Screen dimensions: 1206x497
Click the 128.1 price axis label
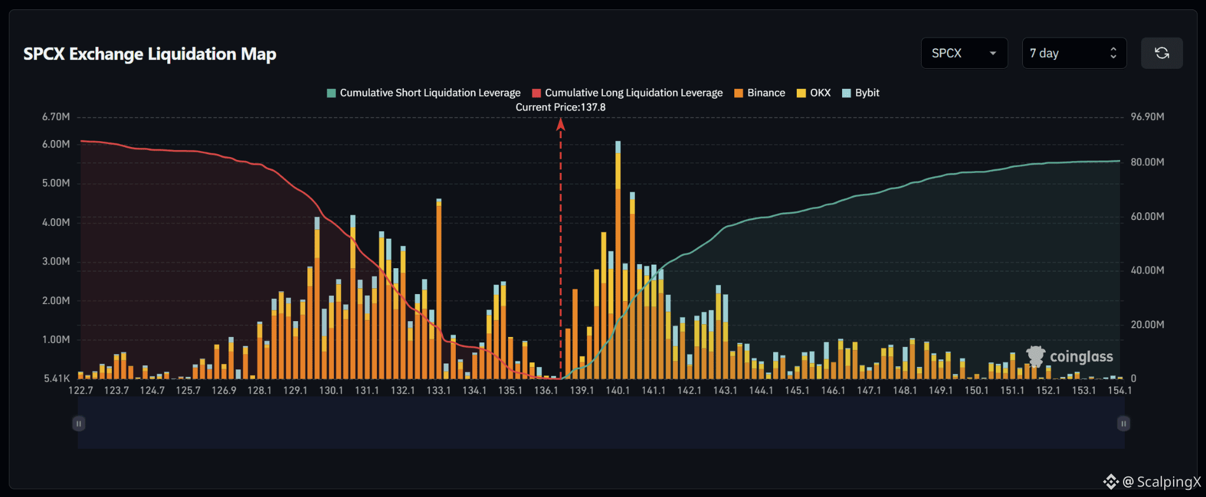pos(260,391)
